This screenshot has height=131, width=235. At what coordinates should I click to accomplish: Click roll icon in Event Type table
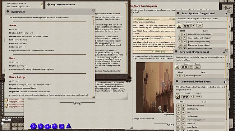179,26
